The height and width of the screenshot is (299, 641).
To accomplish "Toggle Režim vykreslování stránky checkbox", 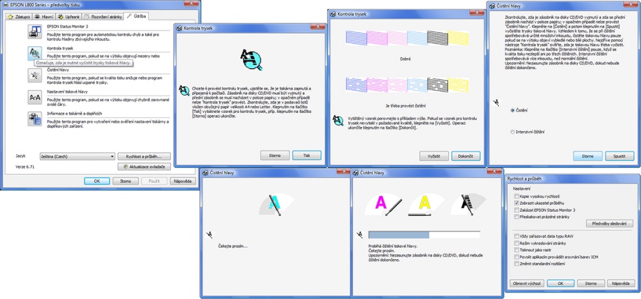I will pos(517,243).
